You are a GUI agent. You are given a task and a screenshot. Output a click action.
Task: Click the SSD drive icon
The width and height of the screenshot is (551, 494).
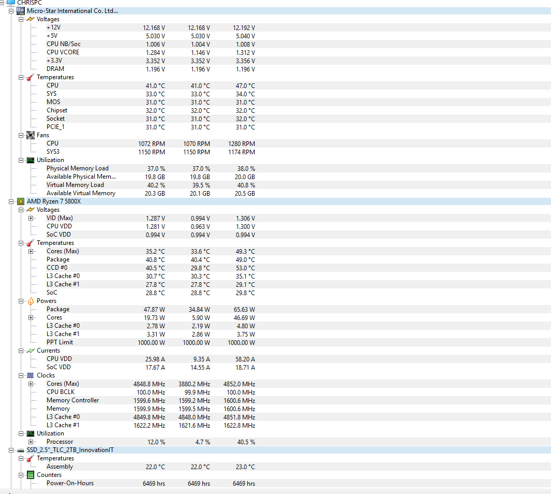[21, 451]
